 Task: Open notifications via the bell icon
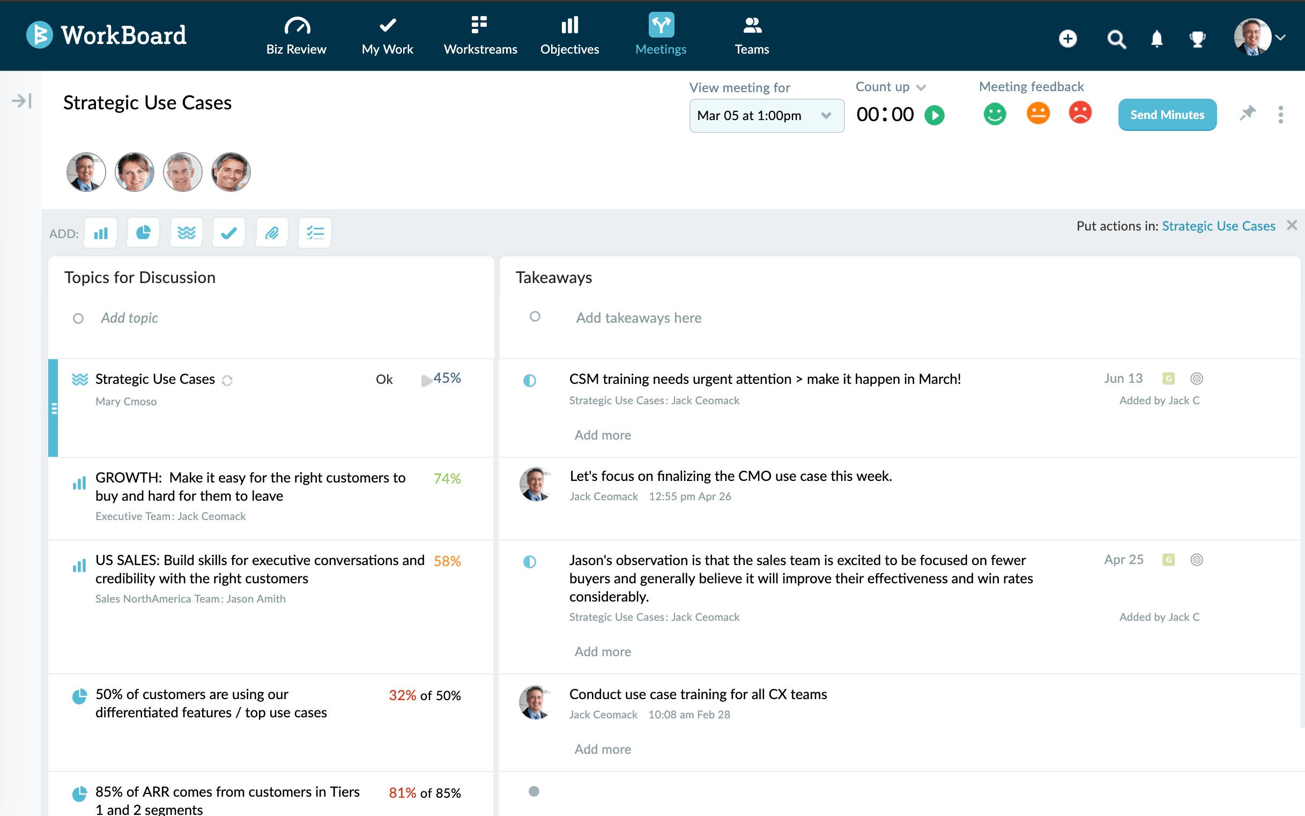pos(1157,39)
